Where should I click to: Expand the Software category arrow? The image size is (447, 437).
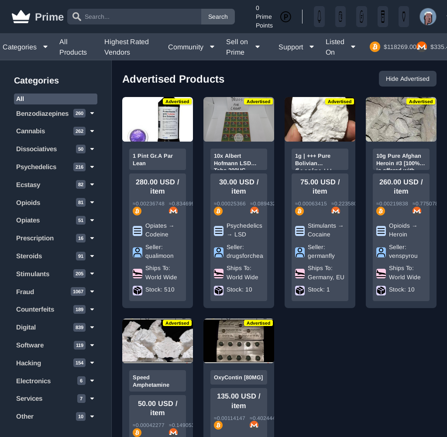click(x=92, y=345)
